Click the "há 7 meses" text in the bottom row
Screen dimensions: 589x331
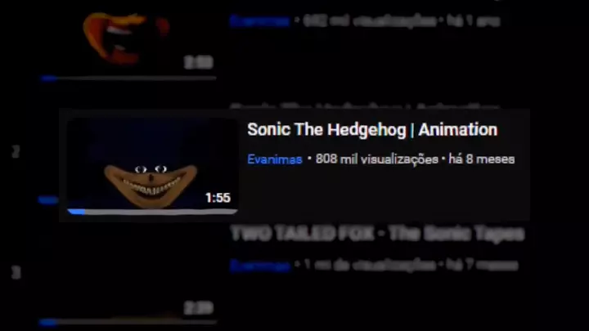(x=483, y=266)
